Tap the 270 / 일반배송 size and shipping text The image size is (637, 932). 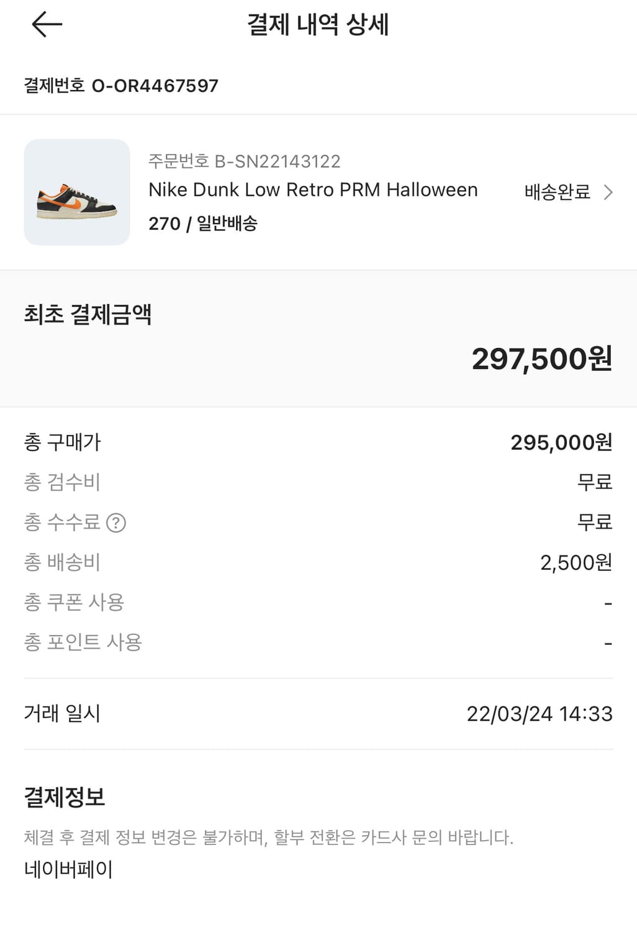tap(203, 224)
